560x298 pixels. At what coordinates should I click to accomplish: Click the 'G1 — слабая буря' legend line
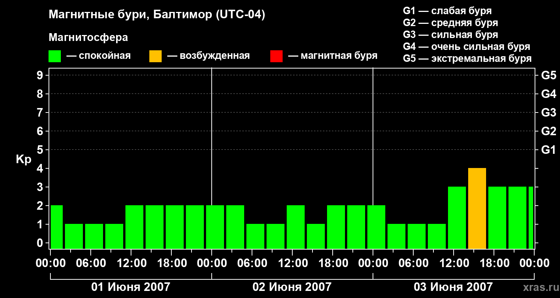click(447, 11)
